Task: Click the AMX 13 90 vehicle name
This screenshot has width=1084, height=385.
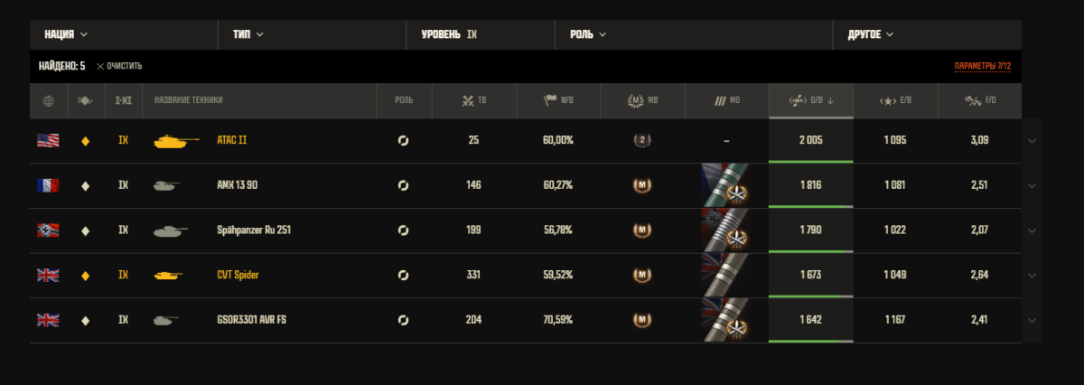Action: [x=239, y=185]
